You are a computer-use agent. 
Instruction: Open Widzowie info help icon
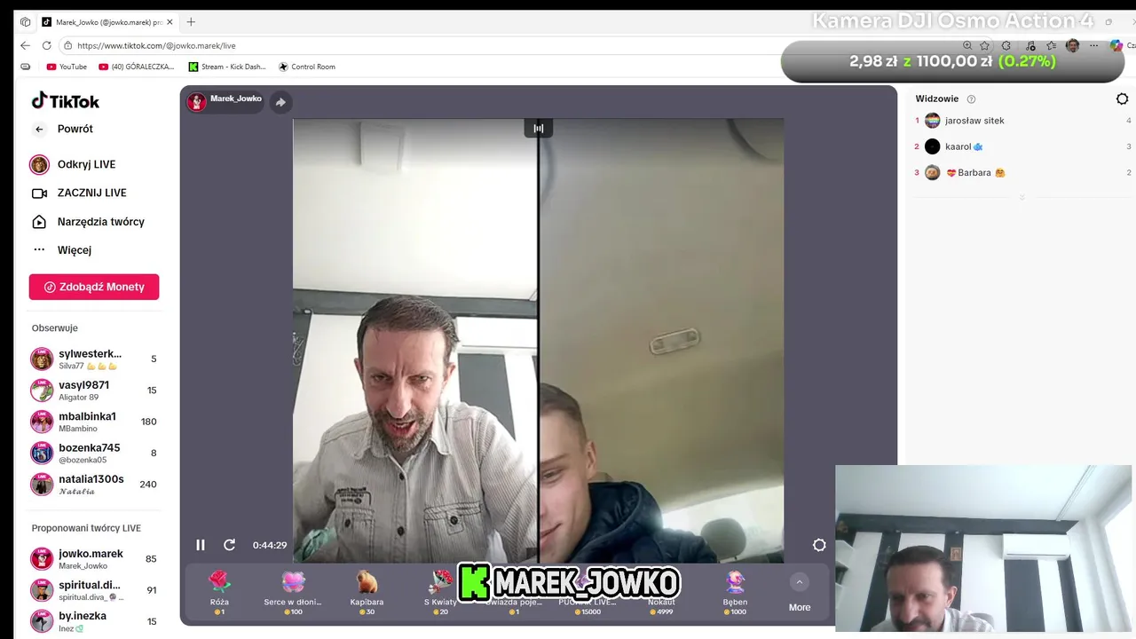click(971, 99)
